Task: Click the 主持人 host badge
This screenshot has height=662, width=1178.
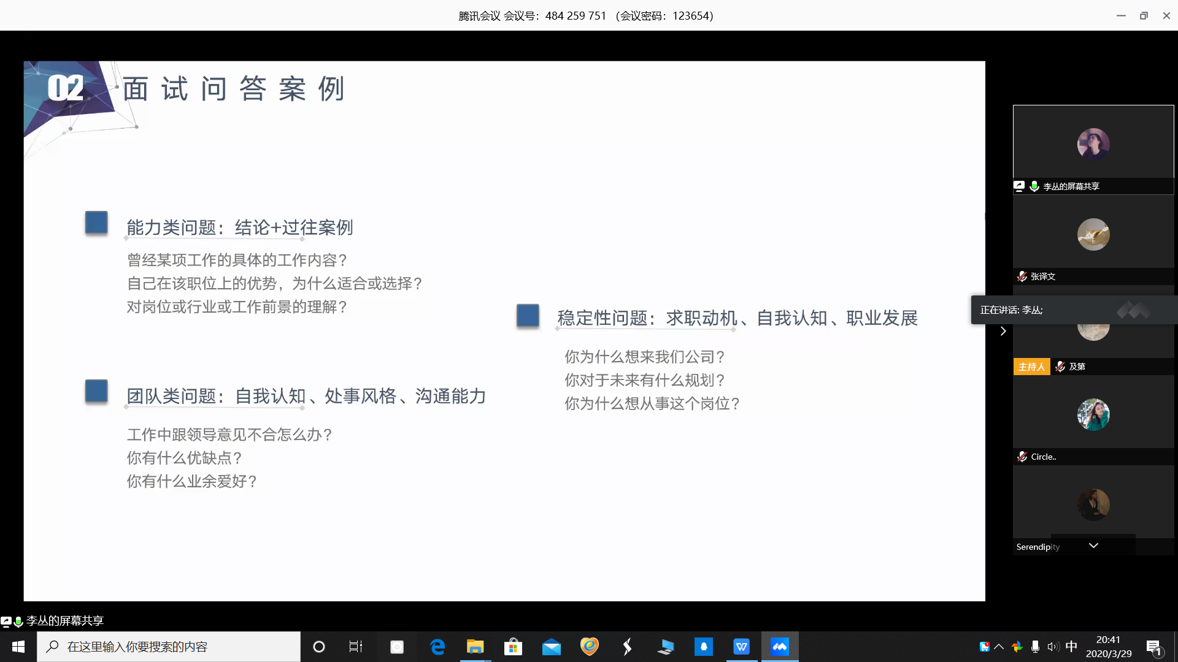Action: 1031,367
